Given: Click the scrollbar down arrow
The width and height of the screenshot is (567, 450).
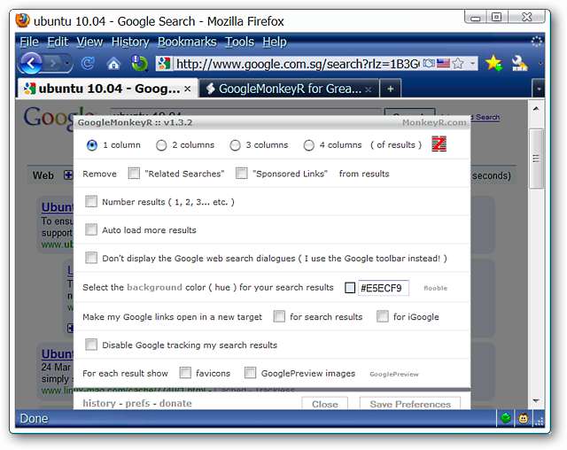Looking at the screenshot, I should 536,400.
